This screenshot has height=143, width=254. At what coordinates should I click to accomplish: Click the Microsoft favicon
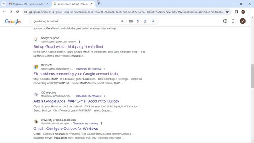click(x=36, y=67)
